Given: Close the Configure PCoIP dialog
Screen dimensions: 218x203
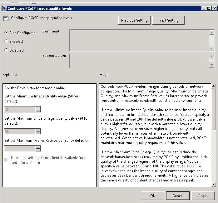Looking at the screenshot, I should click(x=214, y=8).
